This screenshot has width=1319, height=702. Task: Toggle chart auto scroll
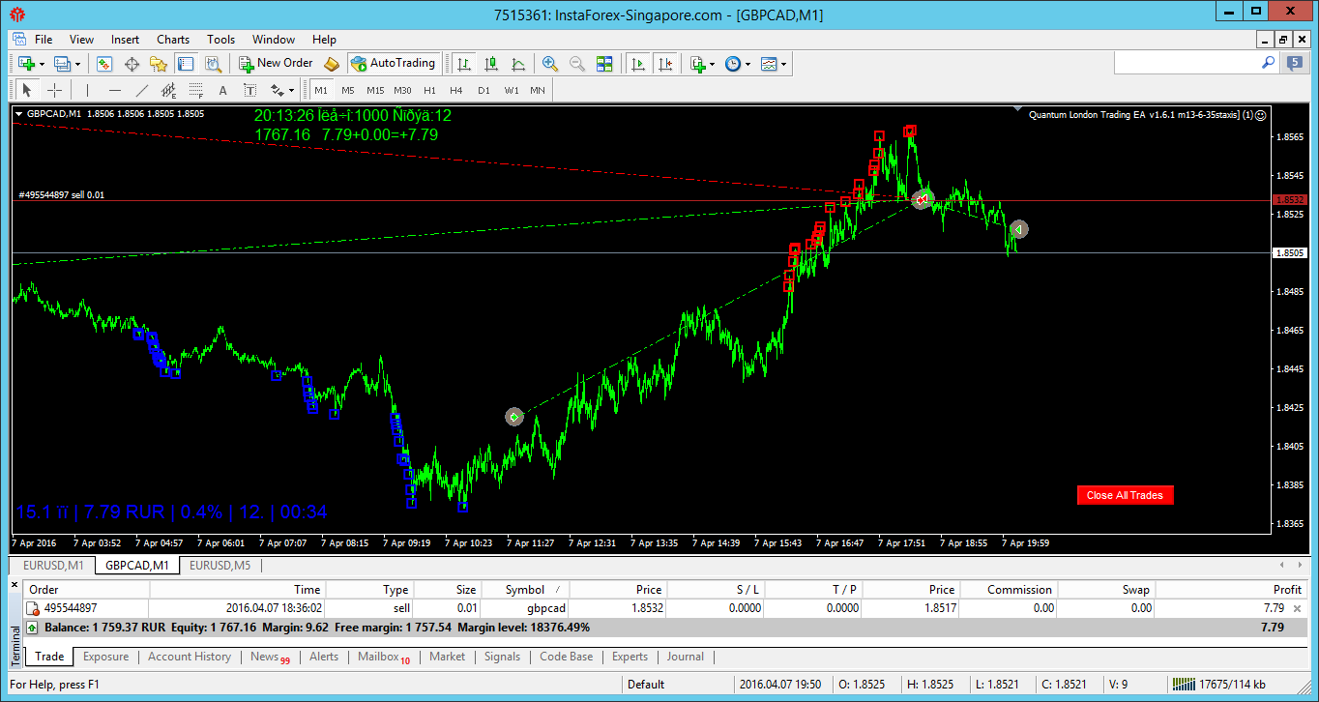[x=637, y=64]
